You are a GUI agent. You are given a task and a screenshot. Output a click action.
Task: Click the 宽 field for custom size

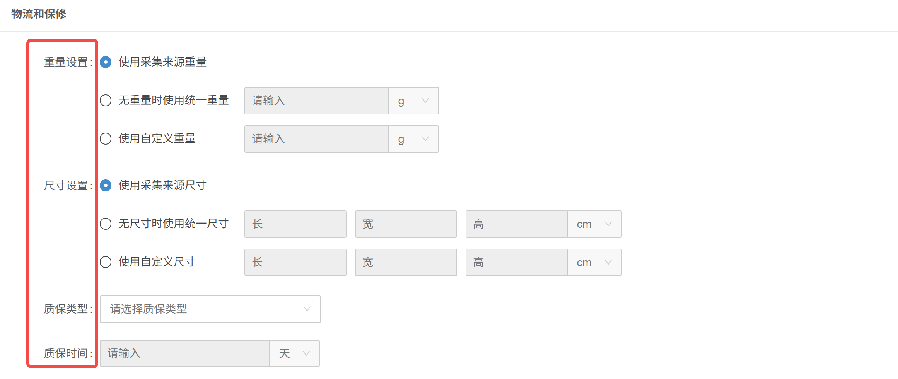point(406,262)
